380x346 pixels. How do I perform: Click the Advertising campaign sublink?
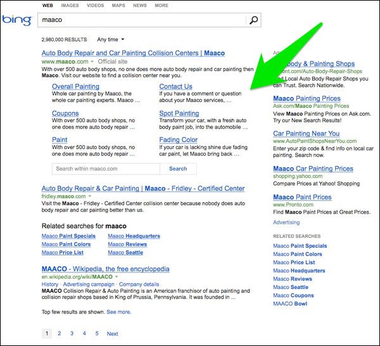click(x=89, y=284)
